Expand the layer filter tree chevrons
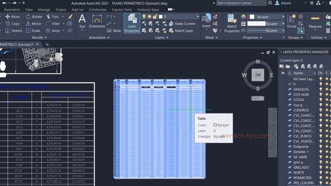 pyautogui.click(x=283, y=73)
